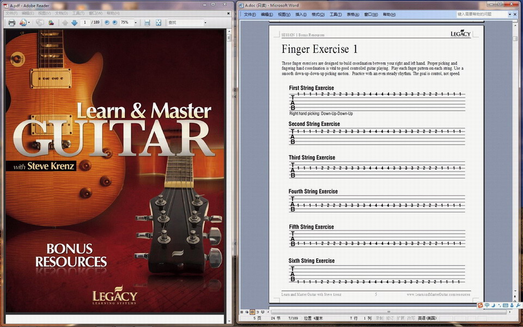The height and width of the screenshot is (327, 523).
Task: Click the greyed comment bubbles icon in Reader
Action: (40, 23)
